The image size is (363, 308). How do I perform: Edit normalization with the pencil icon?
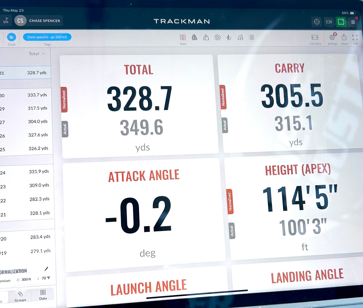tap(46, 269)
